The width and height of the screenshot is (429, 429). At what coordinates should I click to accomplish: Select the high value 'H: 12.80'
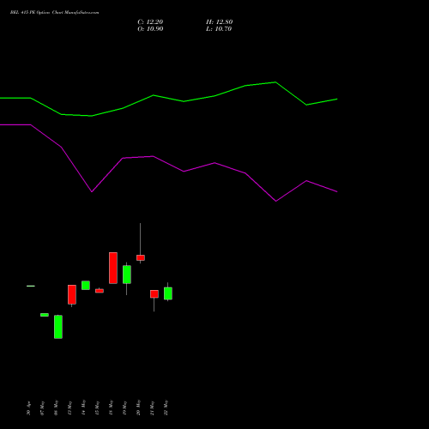pos(220,22)
